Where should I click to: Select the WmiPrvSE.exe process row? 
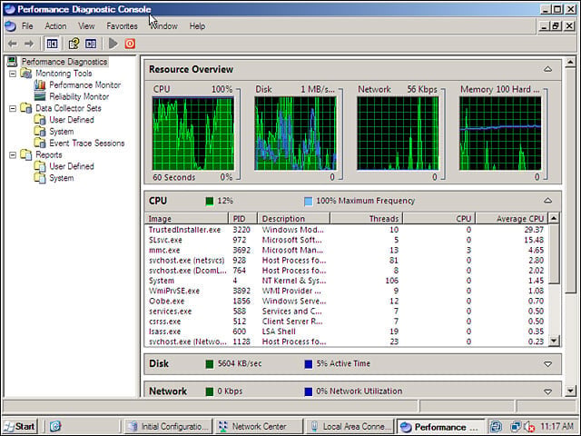pos(346,291)
